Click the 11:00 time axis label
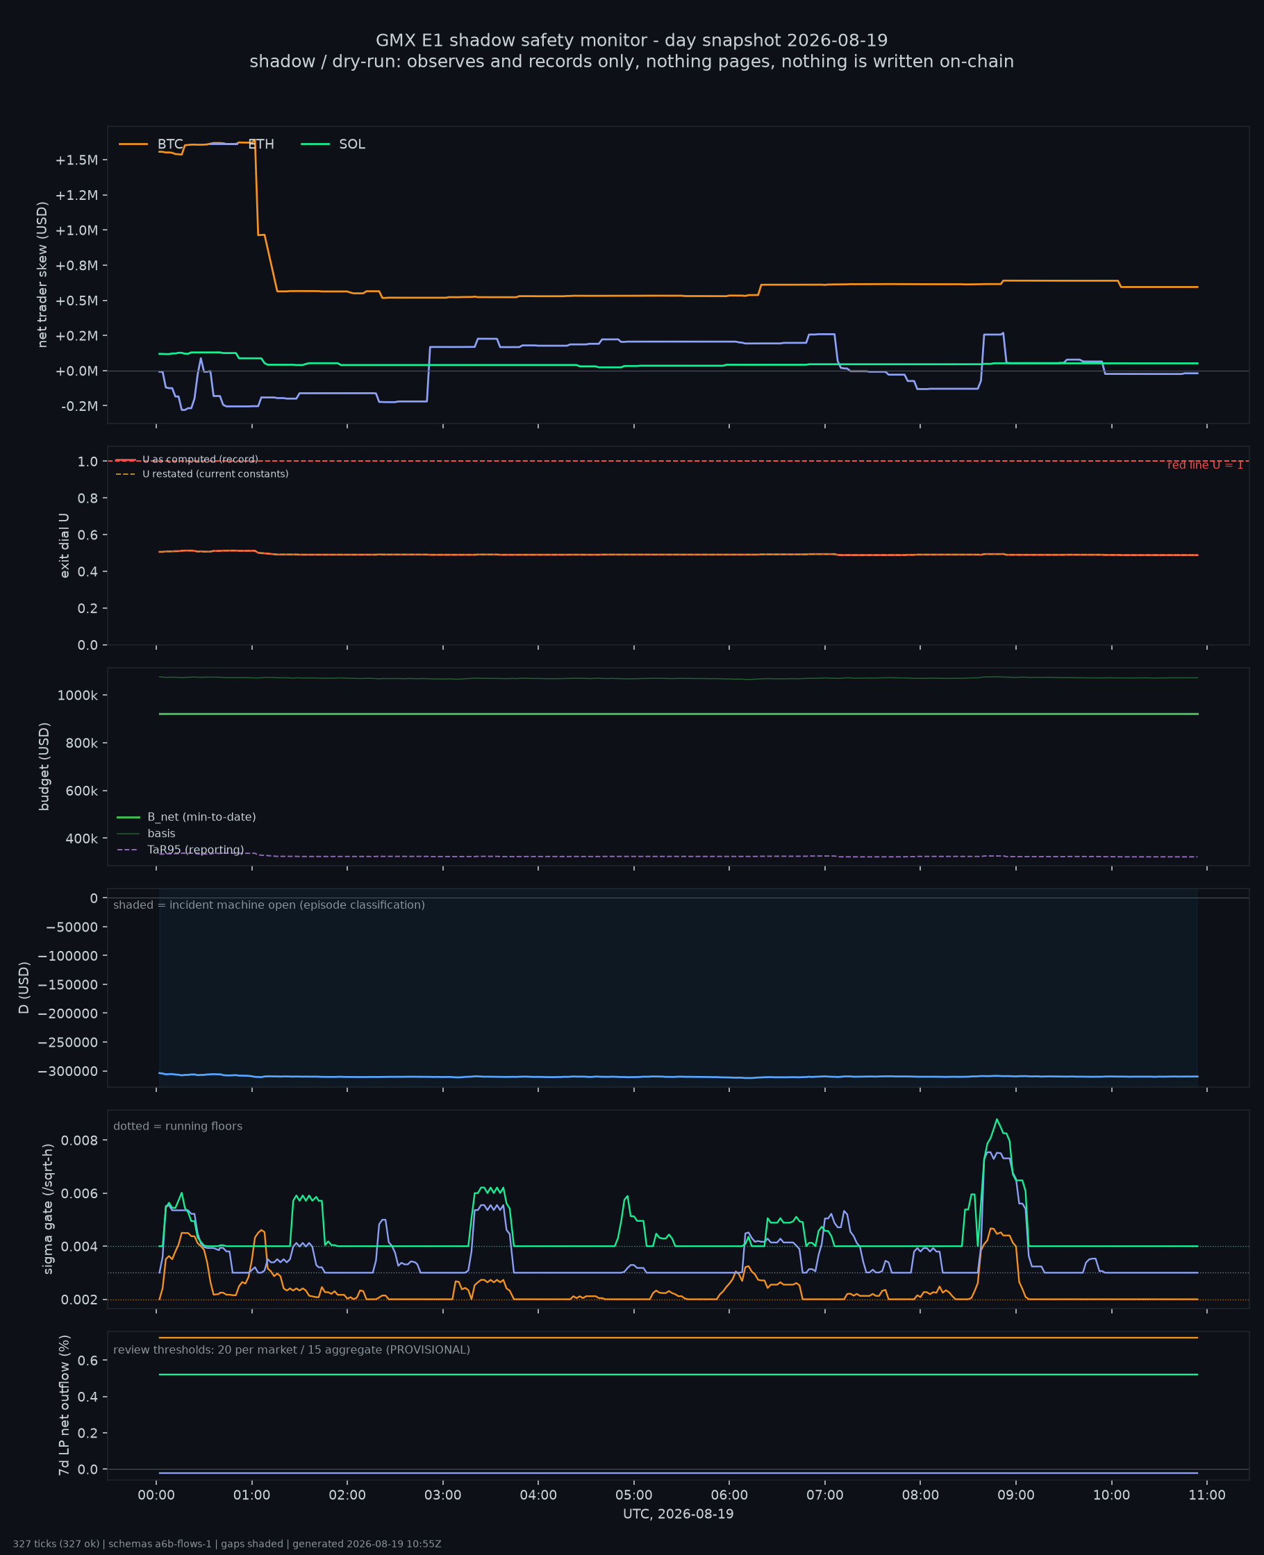Screen dimensions: 1264x1555 1207,1495
